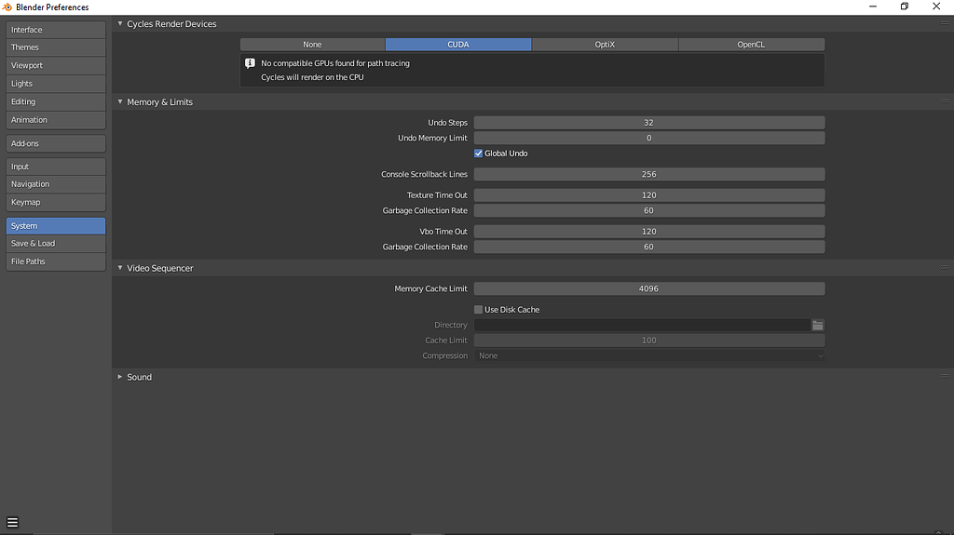Grab the Memory & Limits panel drag handle
The height and width of the screenshot is (535, 954).
pos(945,101)
